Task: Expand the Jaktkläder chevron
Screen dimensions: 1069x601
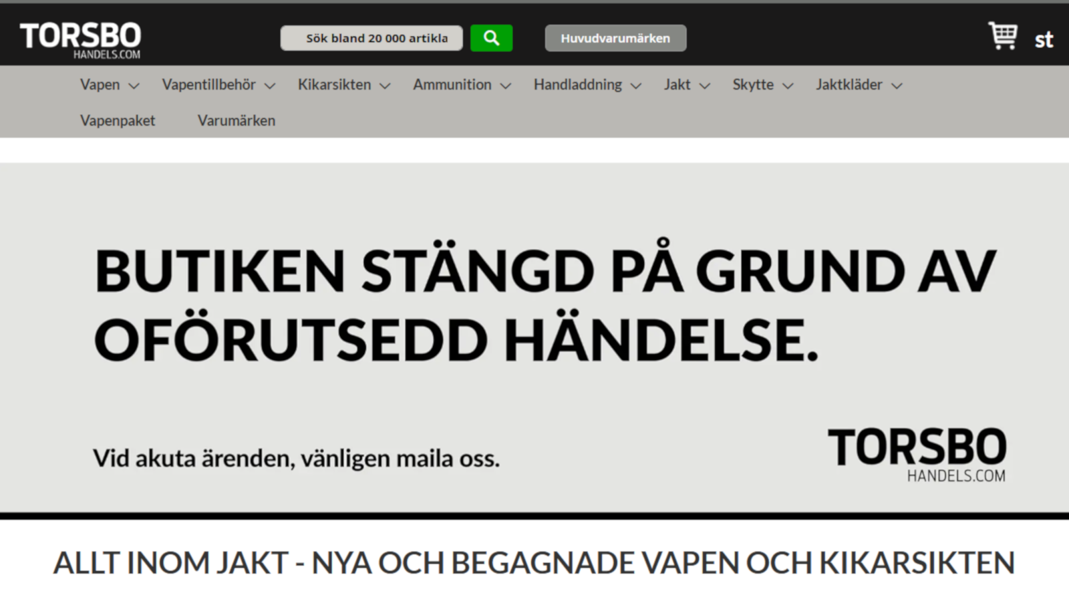Action: pos(897,85)
